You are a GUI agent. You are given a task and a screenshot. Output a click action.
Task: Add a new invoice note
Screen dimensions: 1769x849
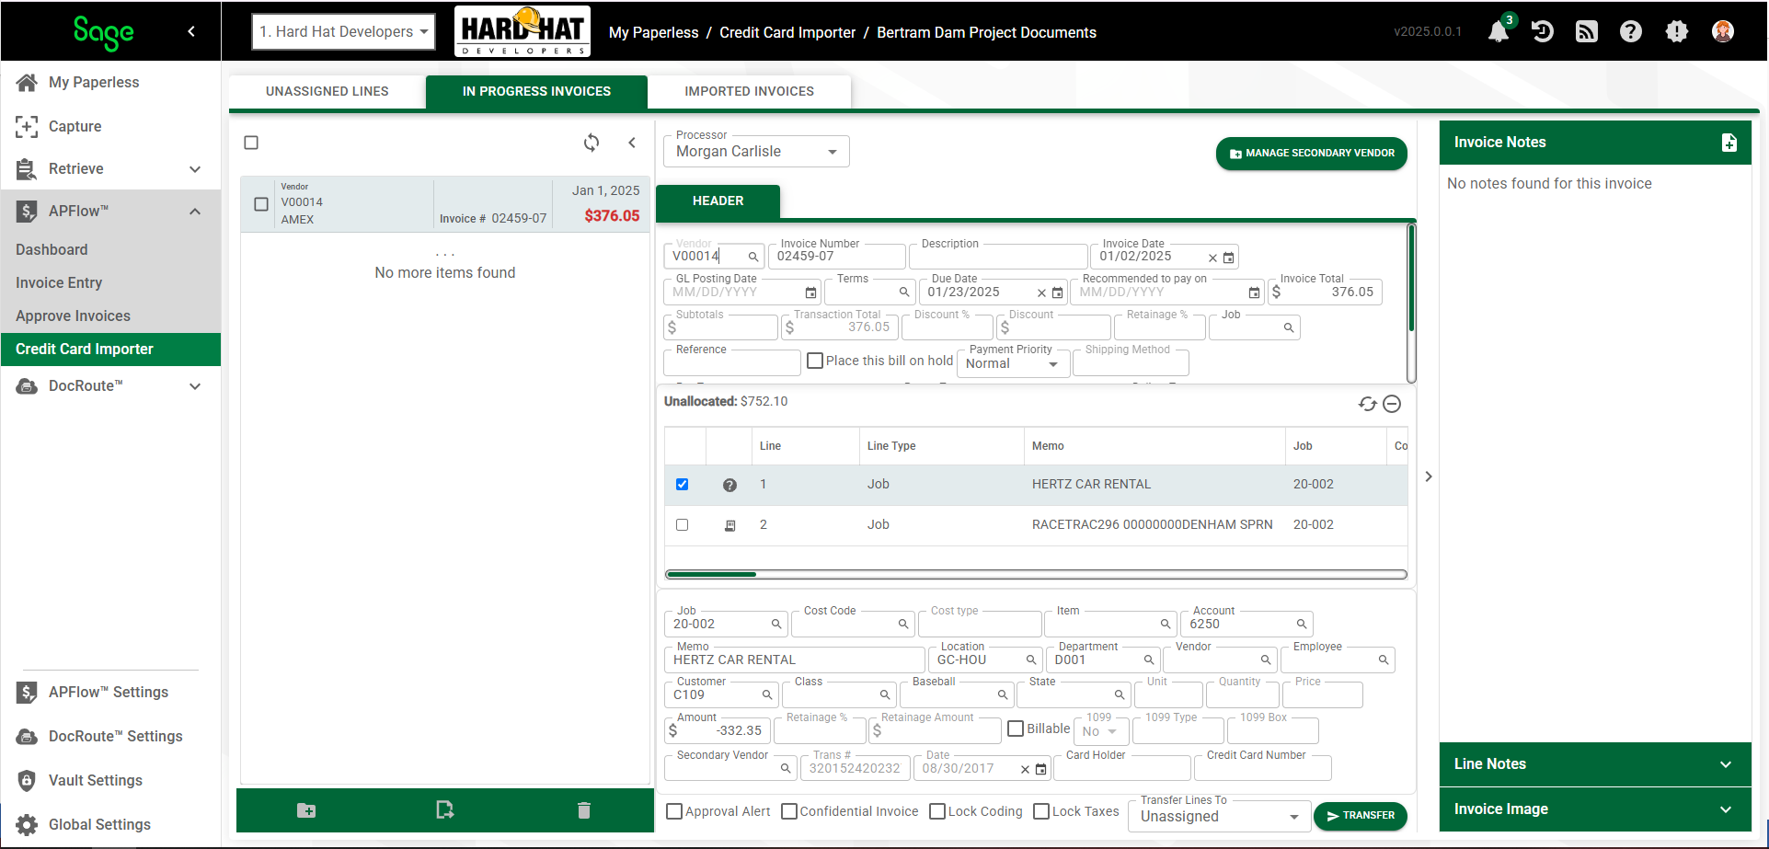pyautogui.click(x=1729, y=143)
